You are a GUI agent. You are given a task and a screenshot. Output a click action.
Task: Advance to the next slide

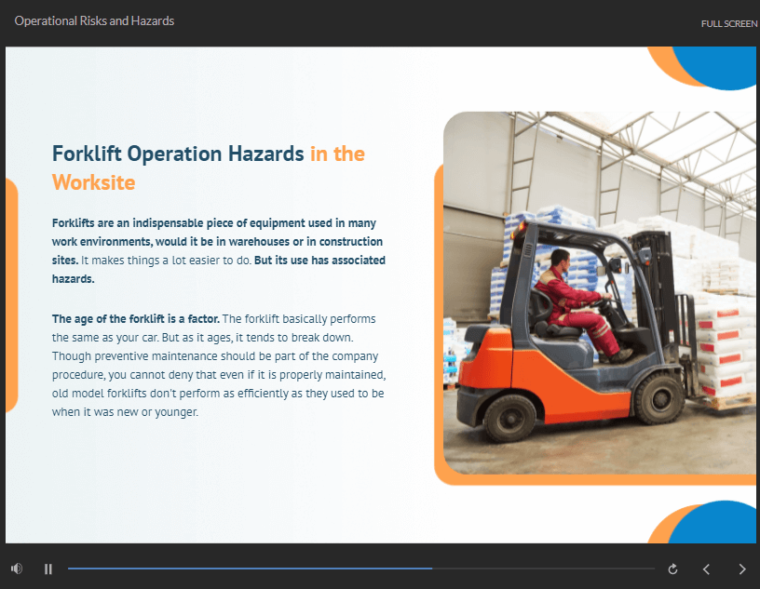(742, 569)
